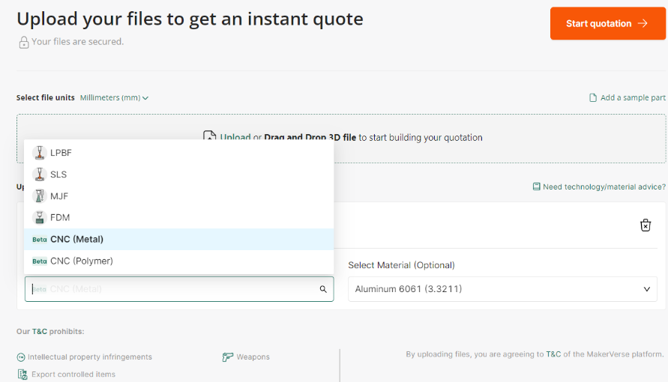Choose CNC (Polymer) from the list
The image size is (668, 382).
click(179, 261)
